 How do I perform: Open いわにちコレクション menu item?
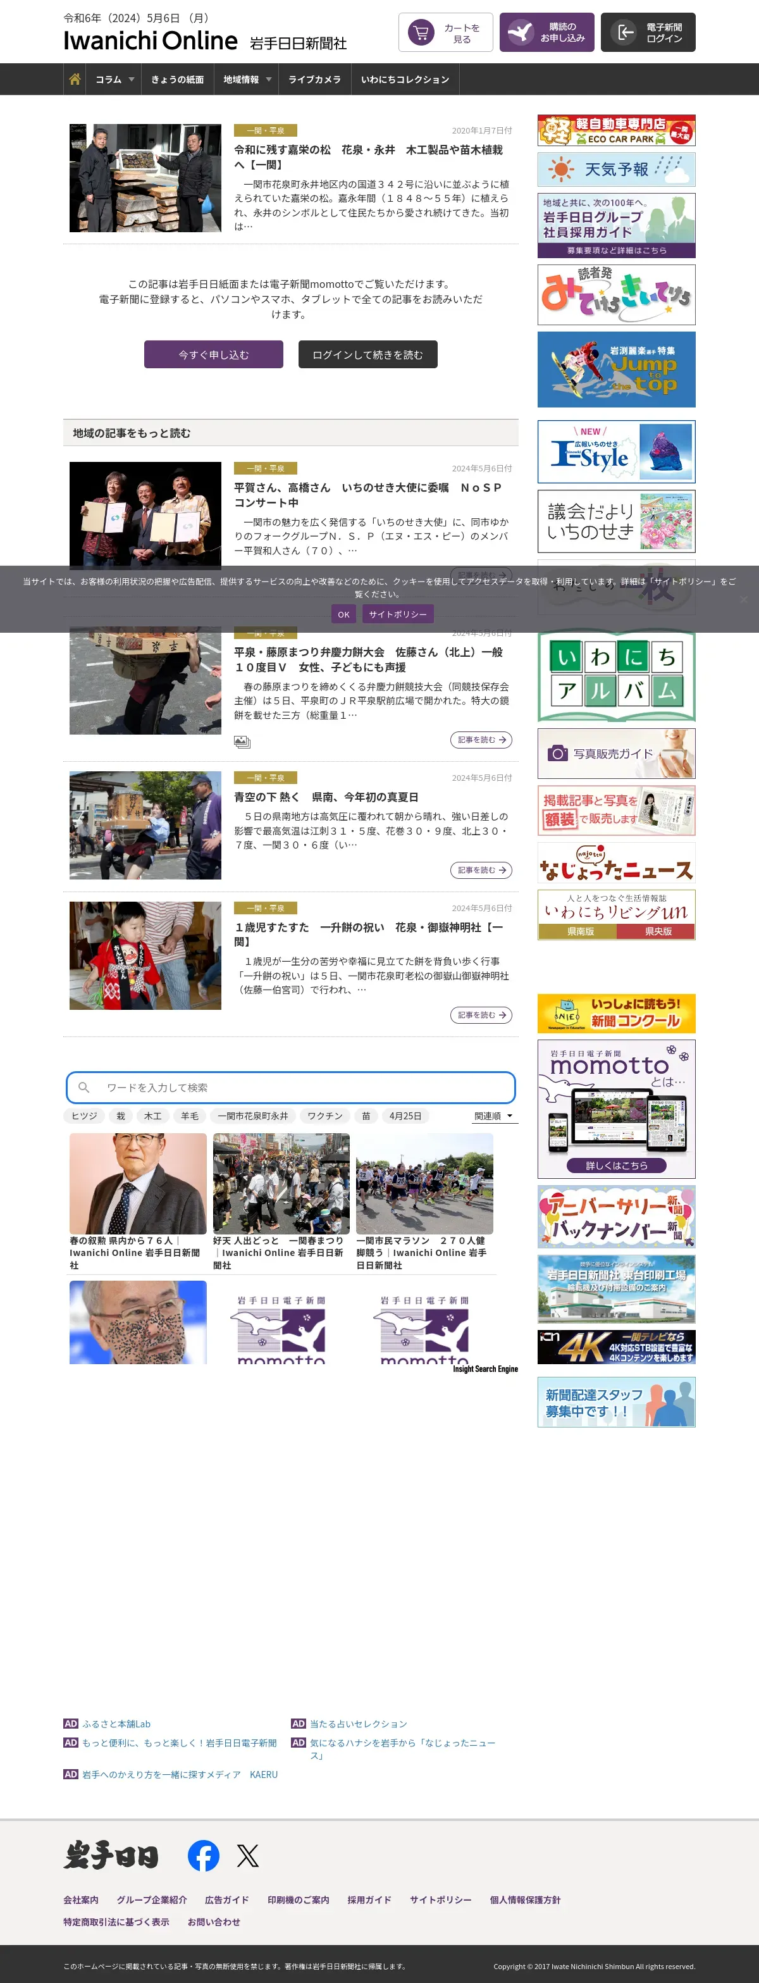click(x=405, y=79)
